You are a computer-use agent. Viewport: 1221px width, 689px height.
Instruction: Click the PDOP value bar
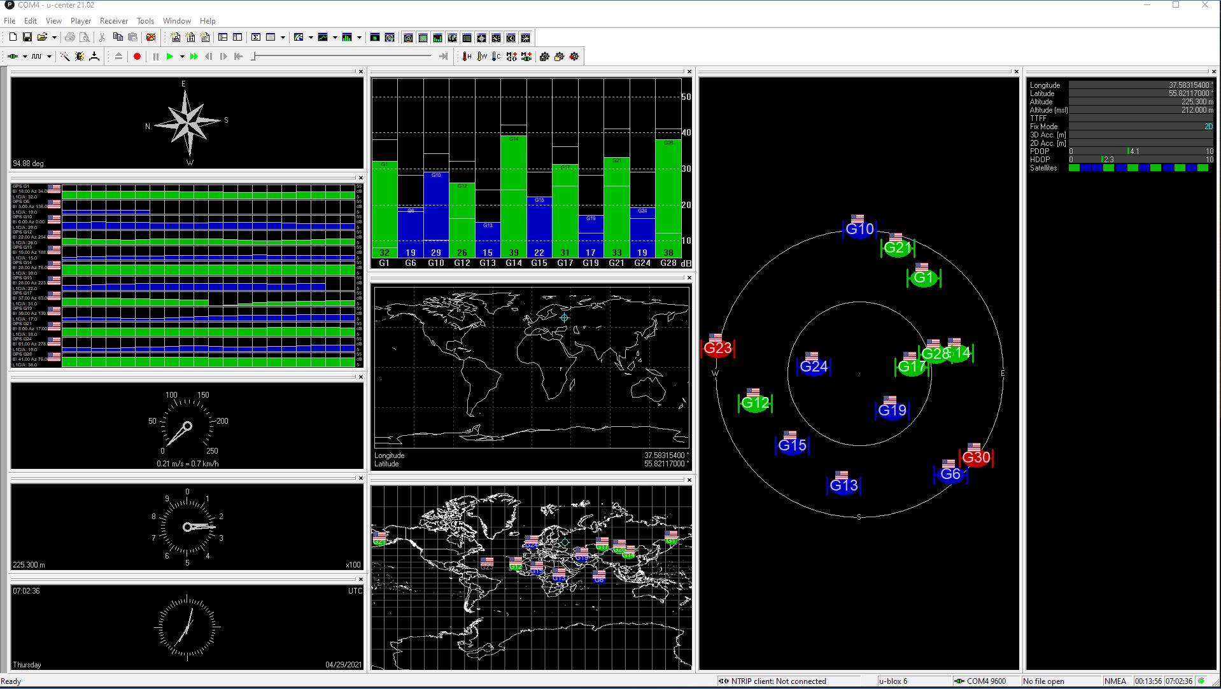[x=1141, y=151]
